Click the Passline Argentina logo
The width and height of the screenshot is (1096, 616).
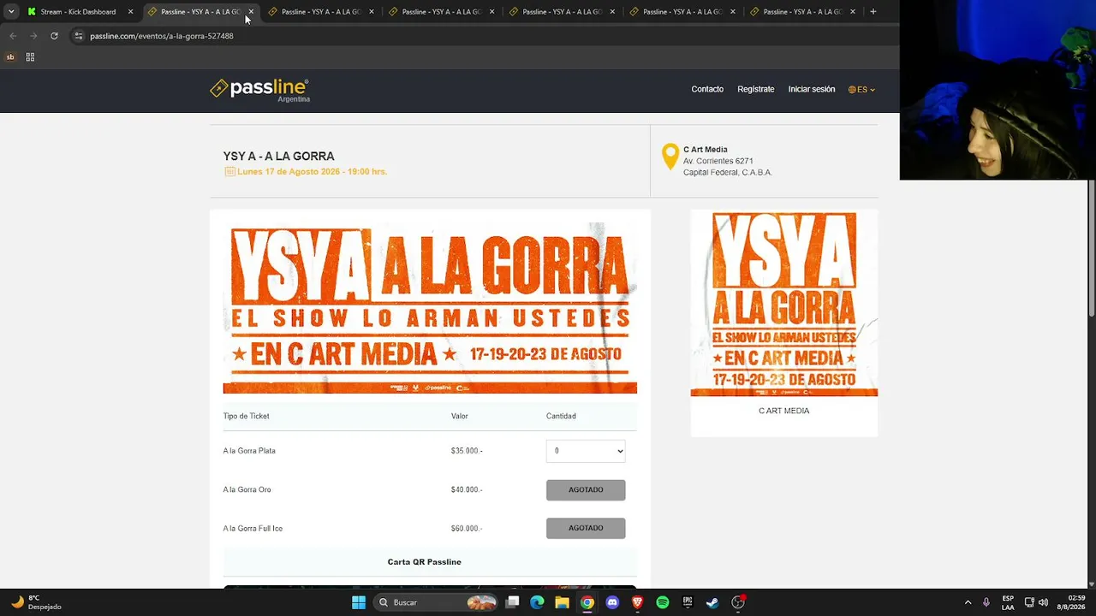coord(259,90)
